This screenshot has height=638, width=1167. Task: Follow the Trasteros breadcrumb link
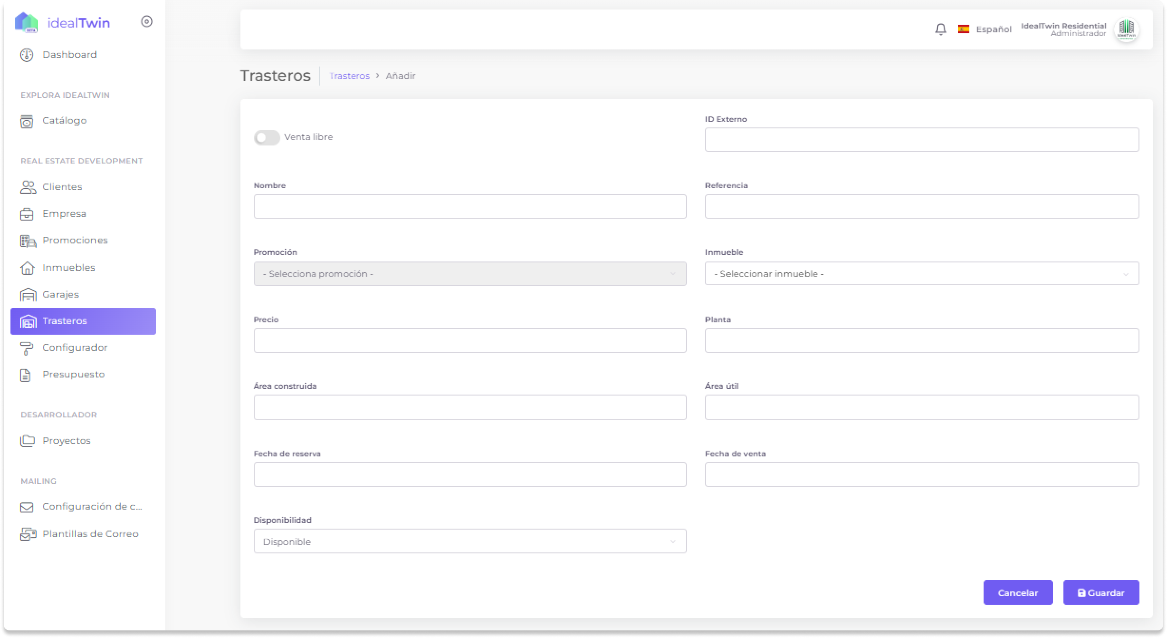tap(349, 76)
